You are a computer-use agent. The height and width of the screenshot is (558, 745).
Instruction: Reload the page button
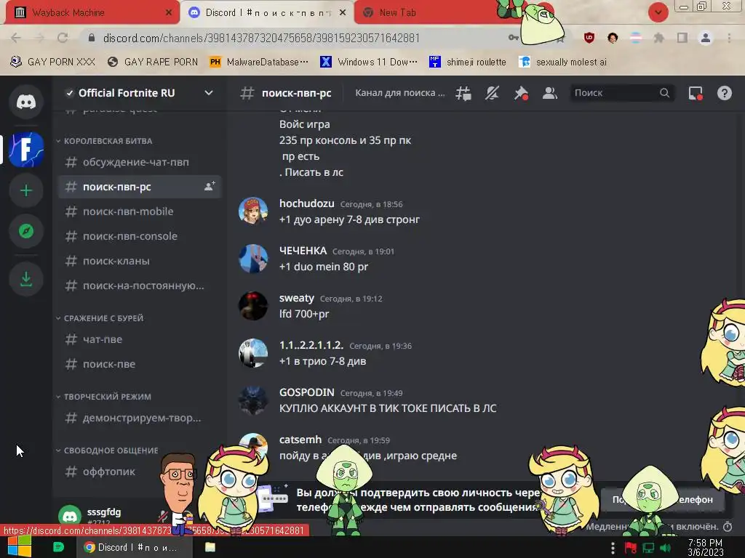[63, 38]
